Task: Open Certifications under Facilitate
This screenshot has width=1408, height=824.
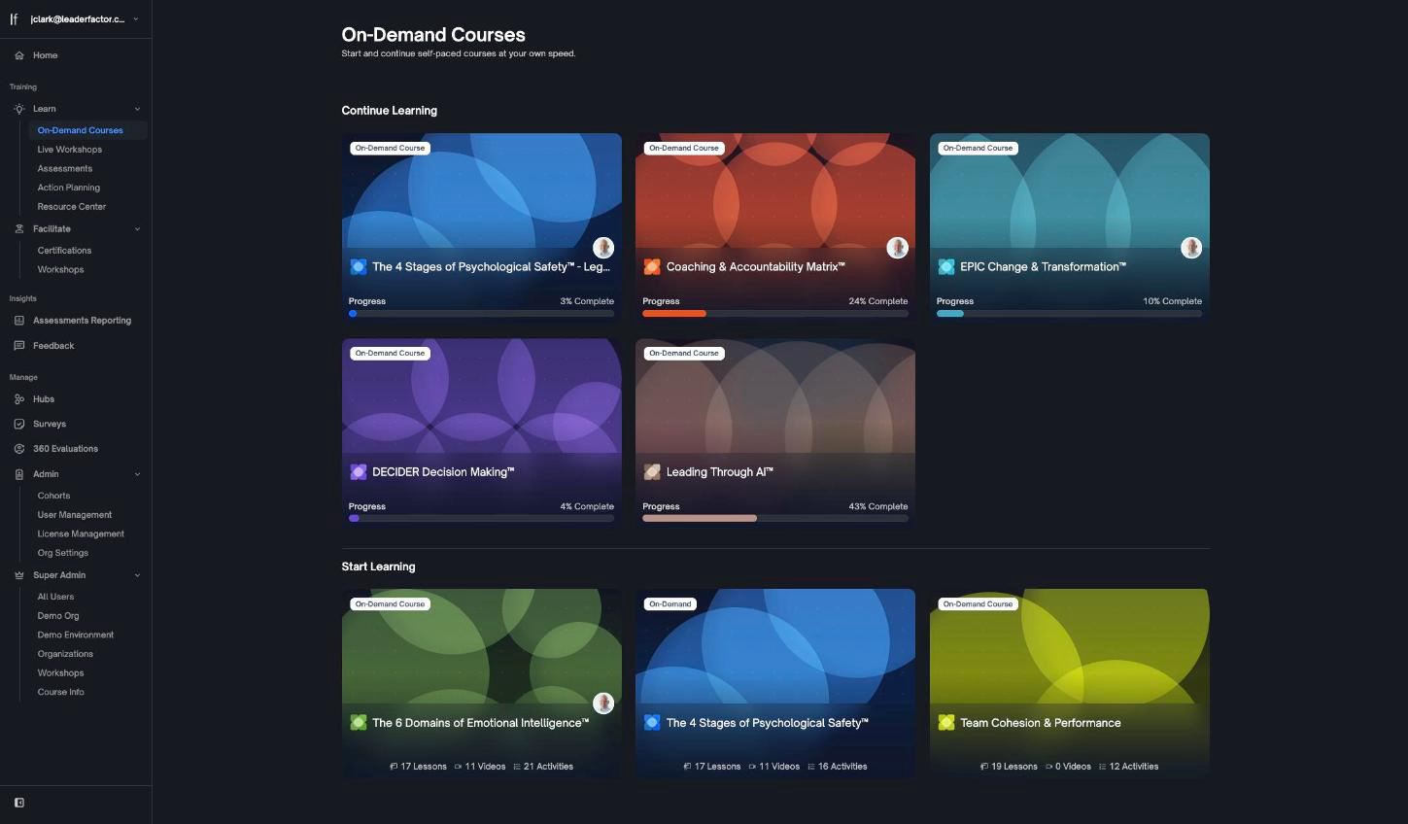Action: pos(64,251)
